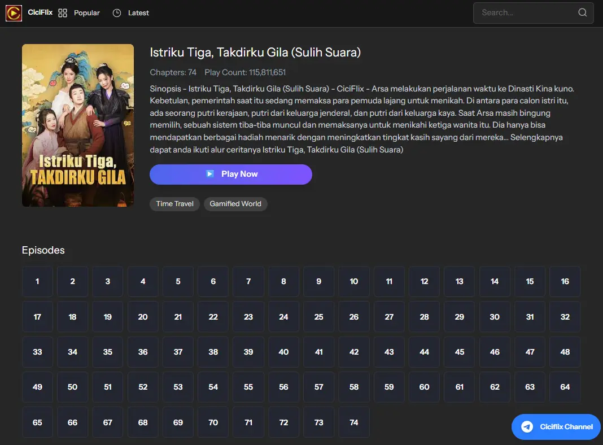Jump to episode 16
The width and height of the screenshot is (603, 445).
[x=565, y=282]
